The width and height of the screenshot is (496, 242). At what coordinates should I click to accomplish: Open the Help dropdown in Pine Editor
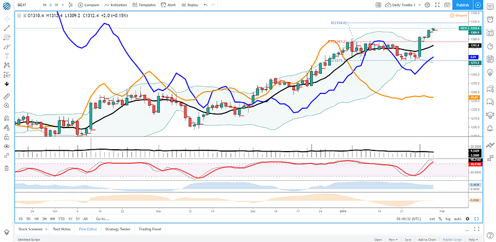point(473,240)
